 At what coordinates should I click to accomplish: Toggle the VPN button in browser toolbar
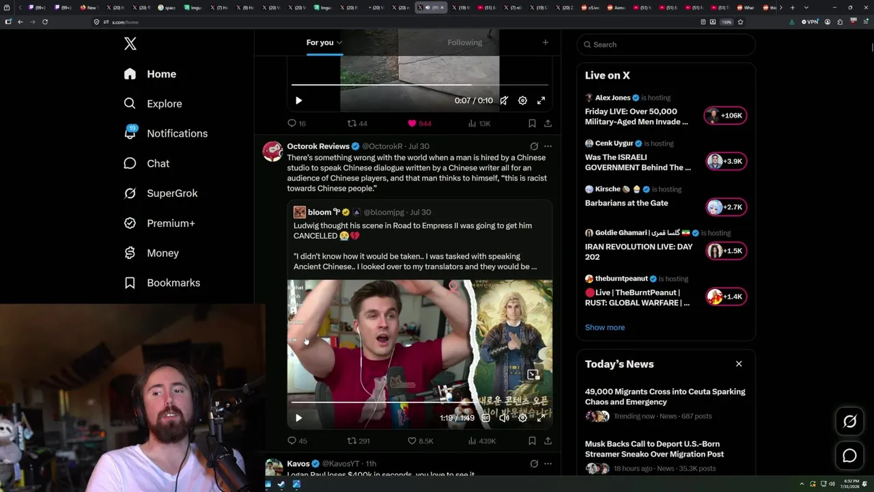[x=810, y=22]
